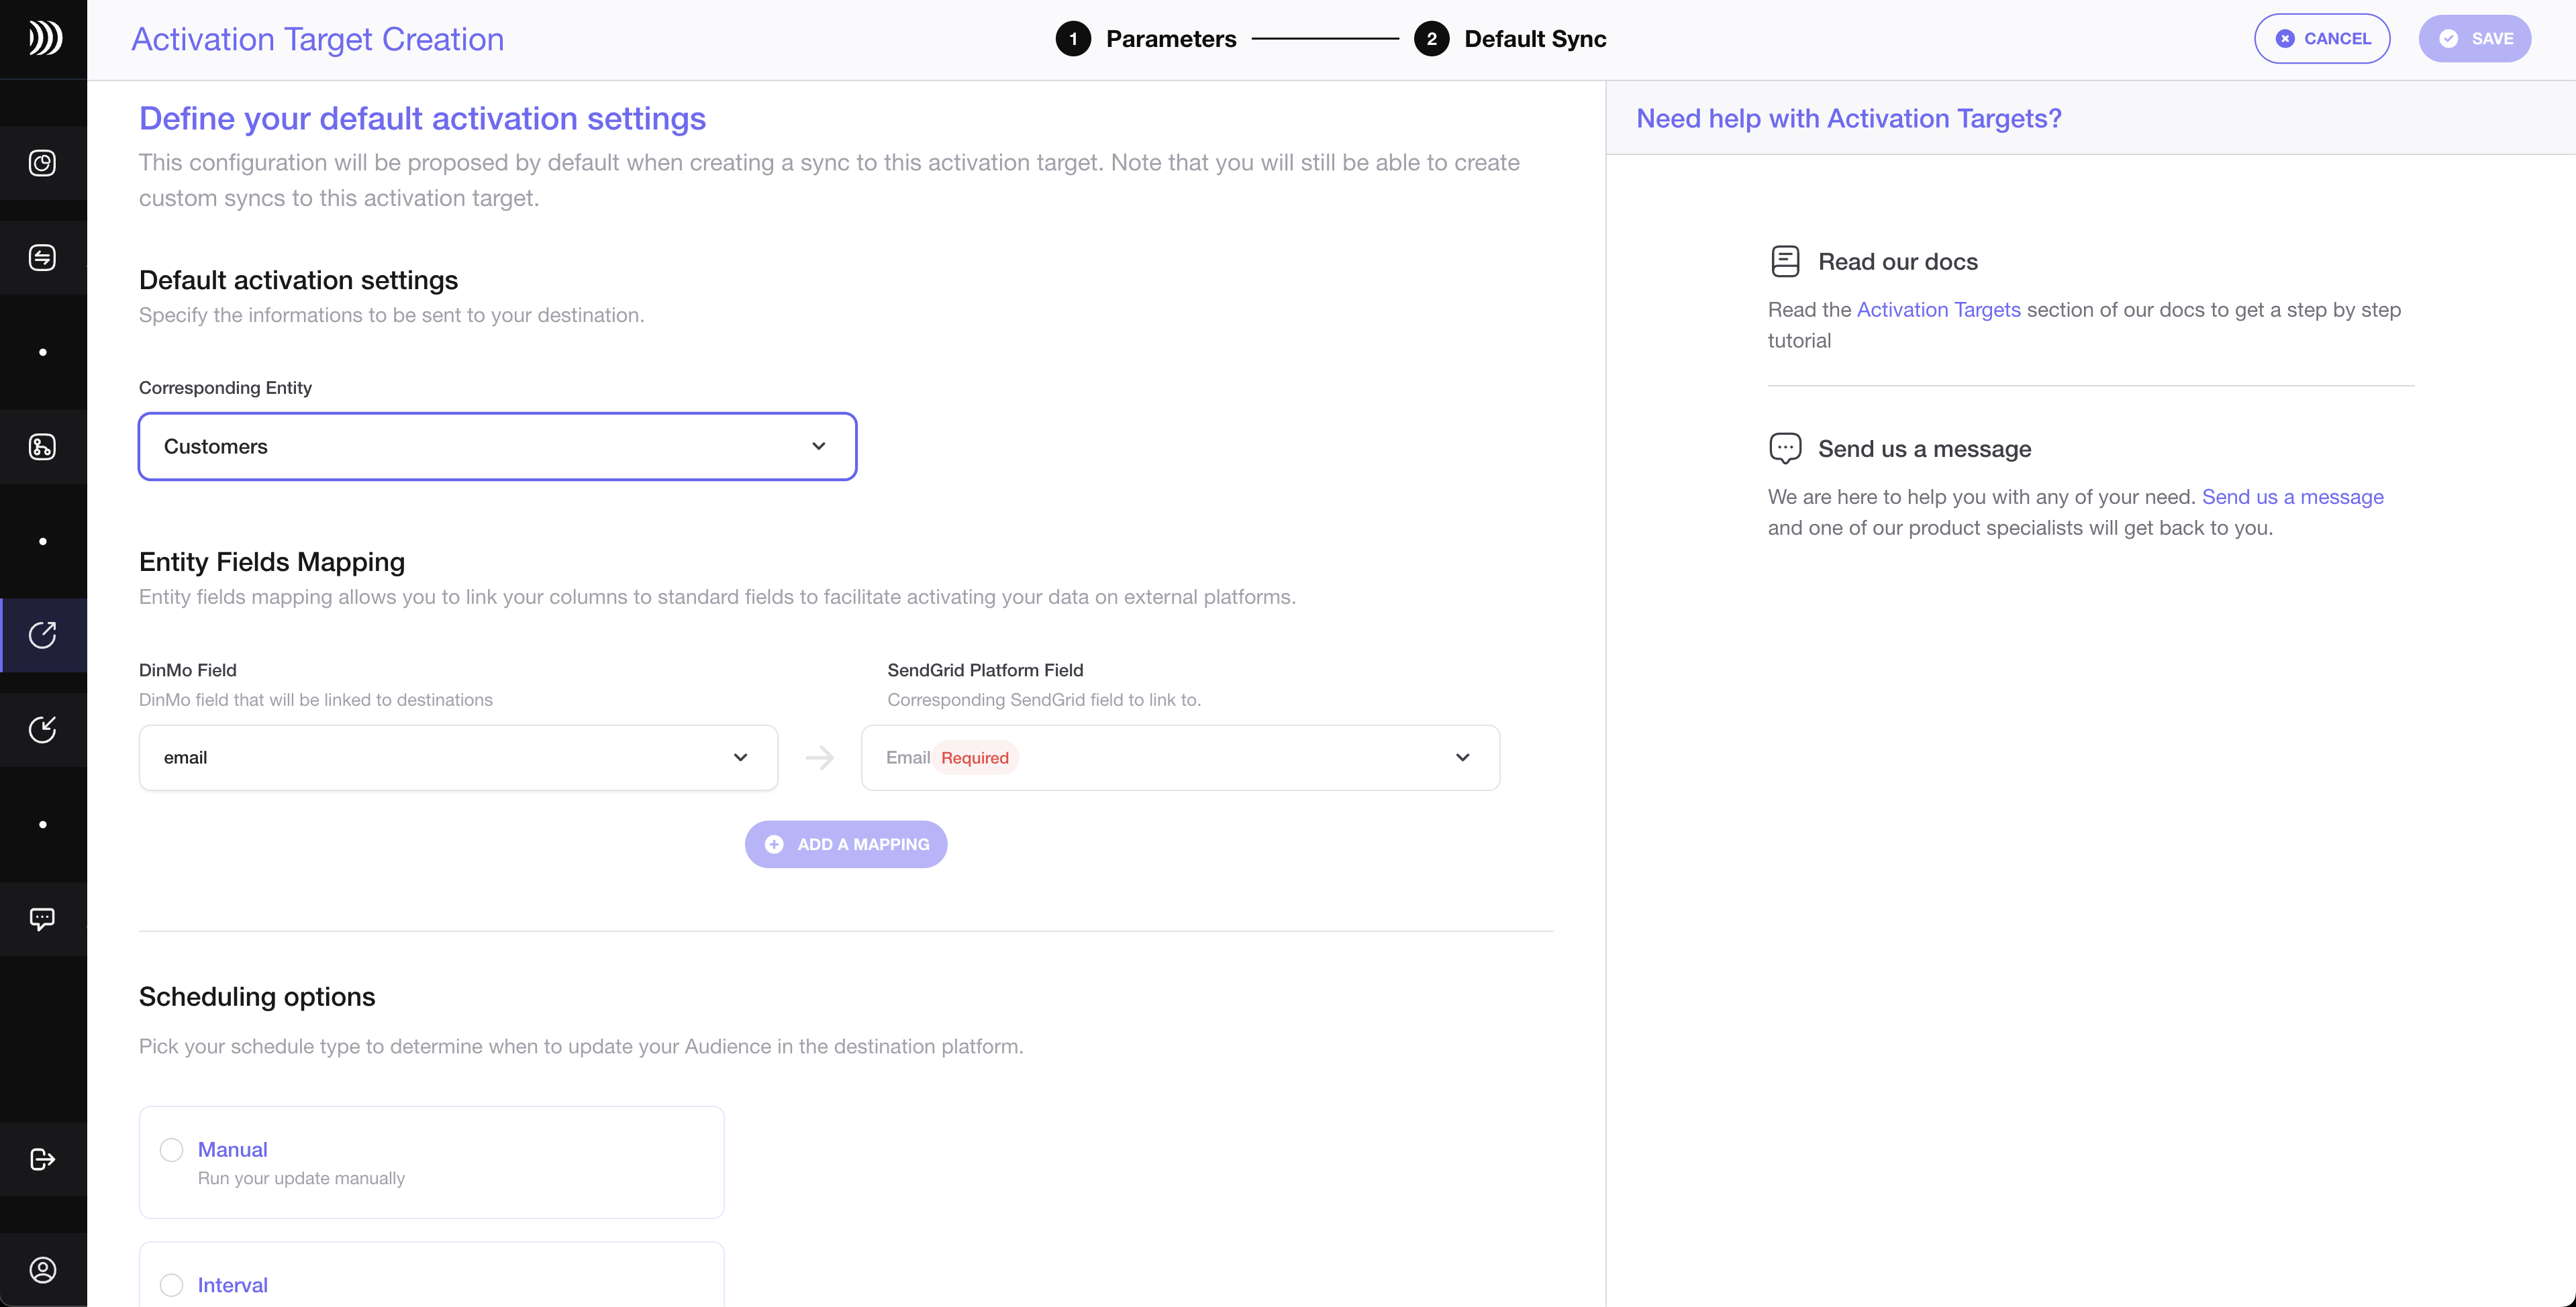This screenshot has height=1307, width=2576.
Task: Click the 'Scheduling options' heading
Action: 257,996
